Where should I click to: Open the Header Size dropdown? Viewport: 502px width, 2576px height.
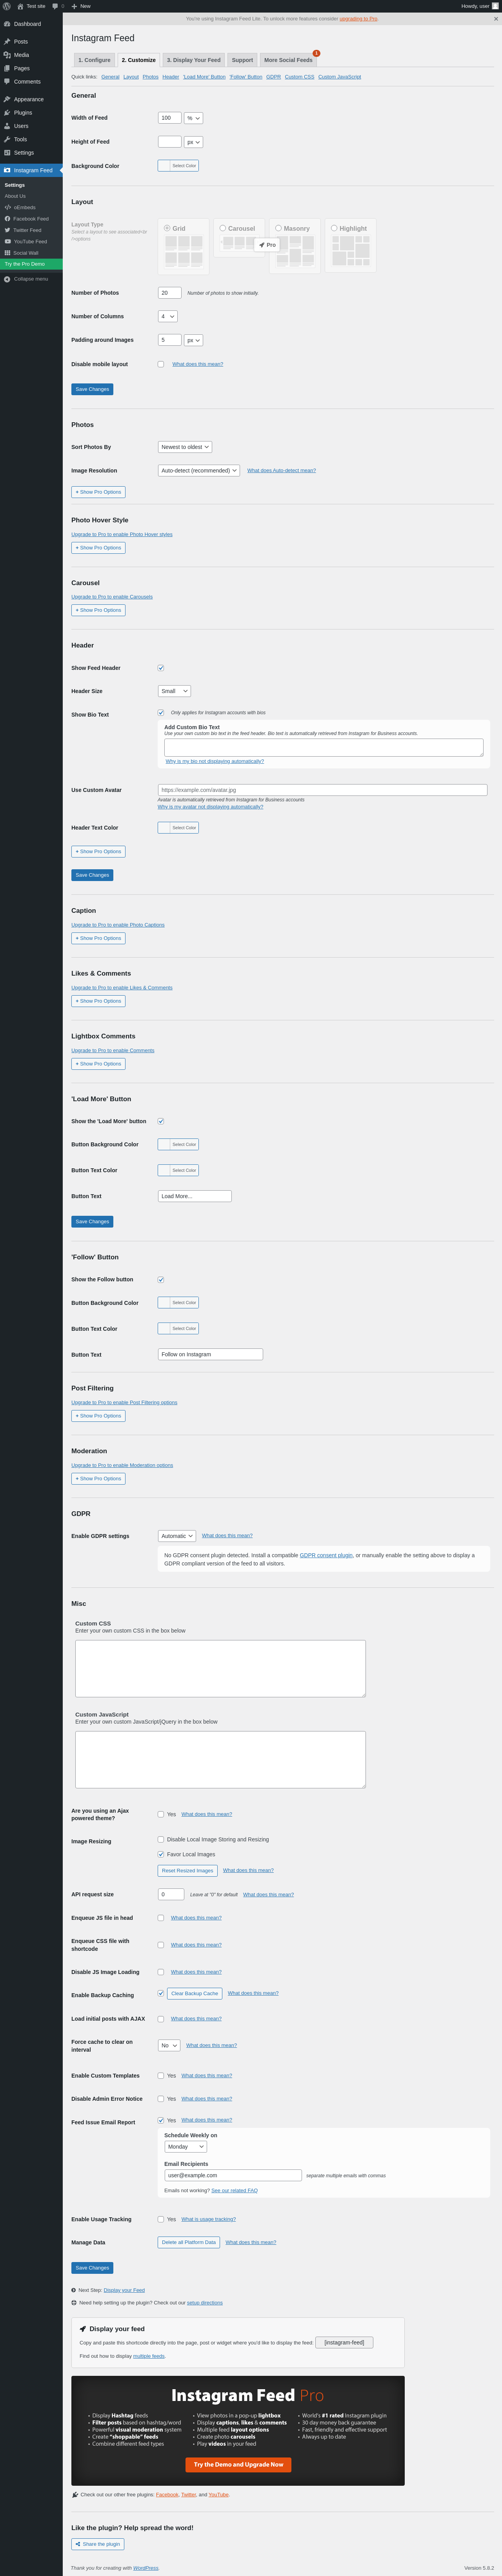pos(174,691)
